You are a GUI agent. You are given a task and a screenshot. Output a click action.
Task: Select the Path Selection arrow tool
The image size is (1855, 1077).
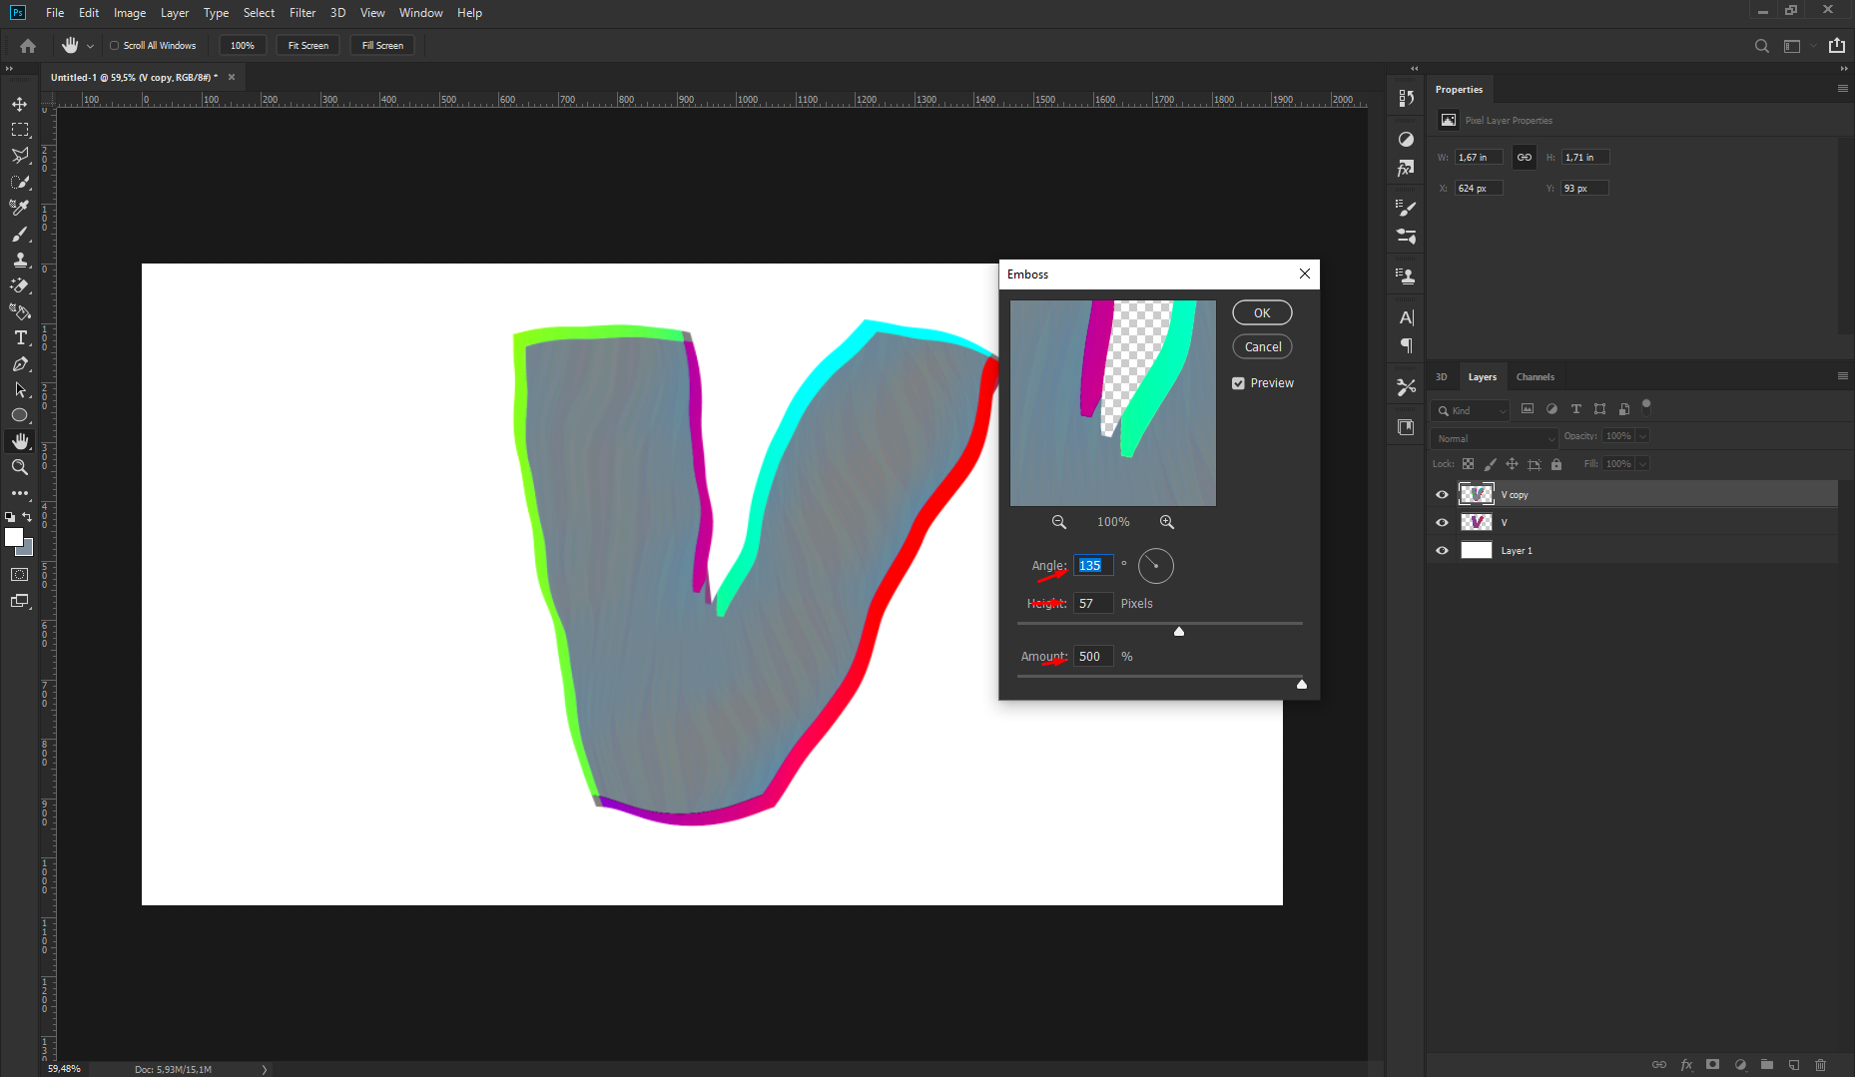tap(20, 389)
